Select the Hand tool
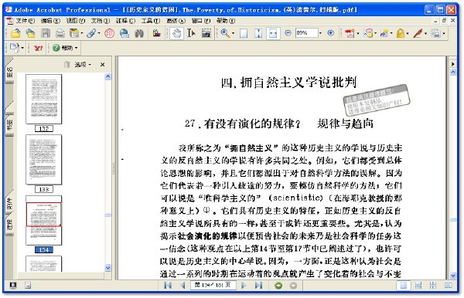The height and width of the screenshot is (298, 464). click(x=176, y=33)
